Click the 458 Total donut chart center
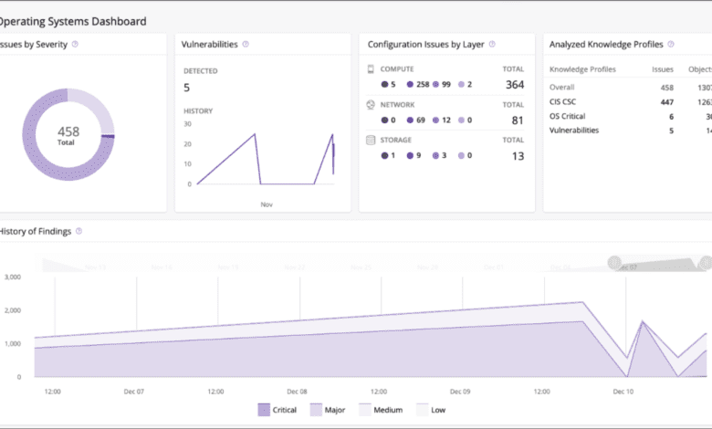Screen dimensions: 712x429 68,135
